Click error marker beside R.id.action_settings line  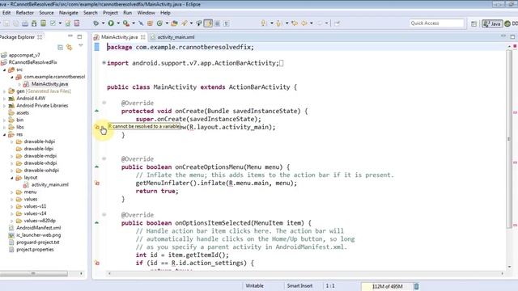(97, 263)
